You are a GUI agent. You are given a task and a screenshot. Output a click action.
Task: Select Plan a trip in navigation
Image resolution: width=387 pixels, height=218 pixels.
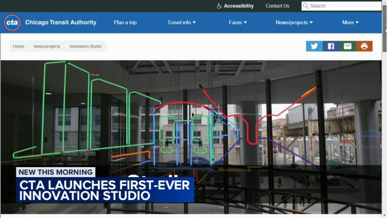point(125,22)
